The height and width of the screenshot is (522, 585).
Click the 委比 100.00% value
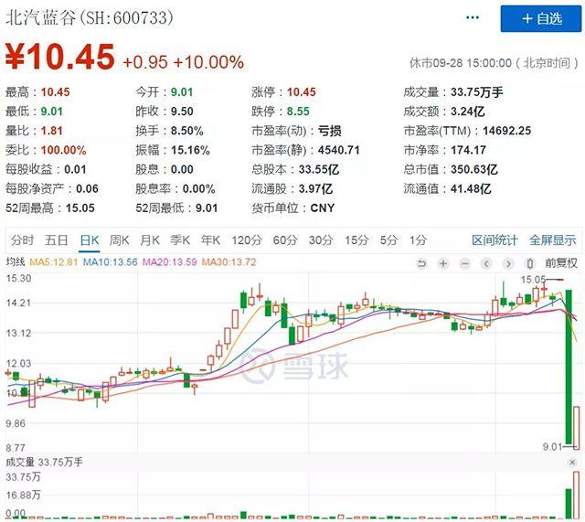coord(63,150)
